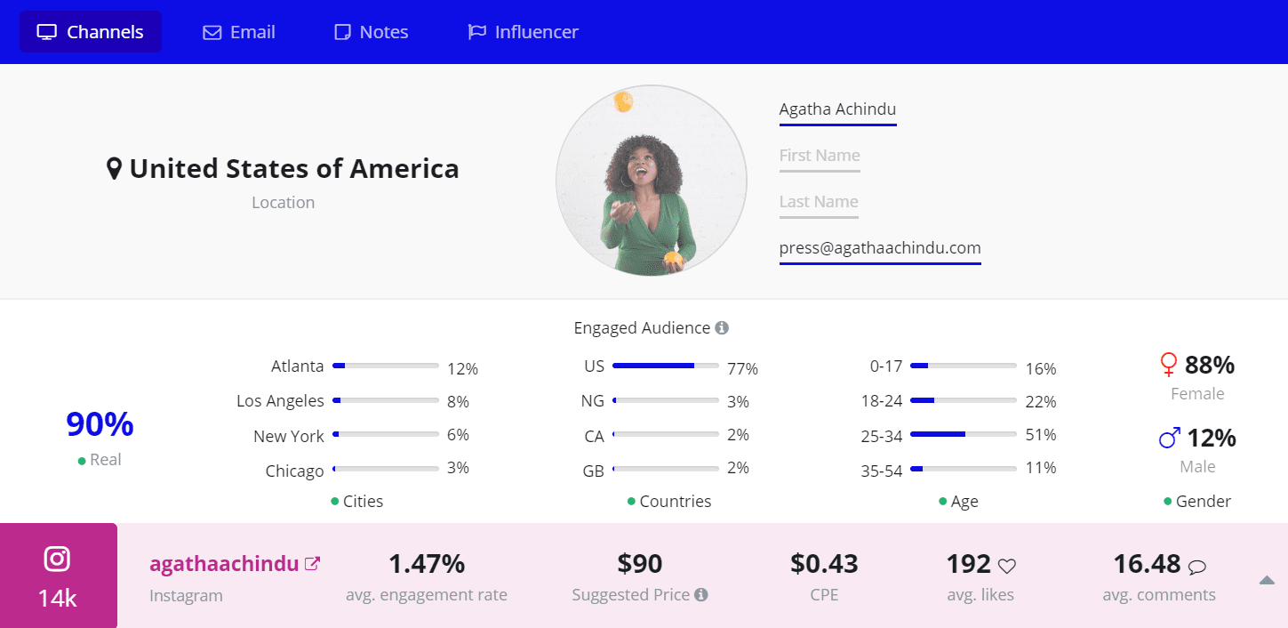Click the Suggested Price info icon

tap(701, 595)
